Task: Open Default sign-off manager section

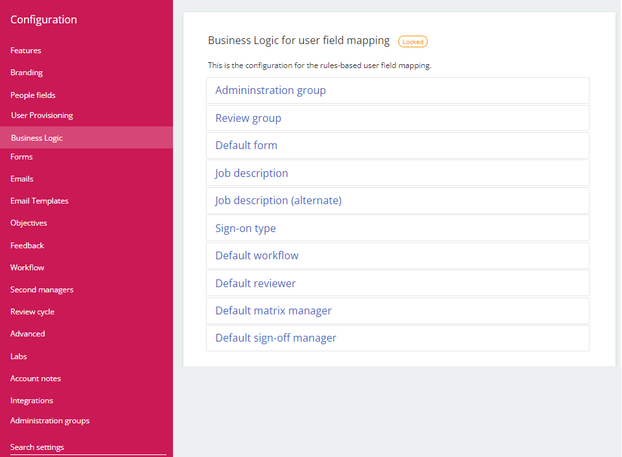Action: pos(275,338)
